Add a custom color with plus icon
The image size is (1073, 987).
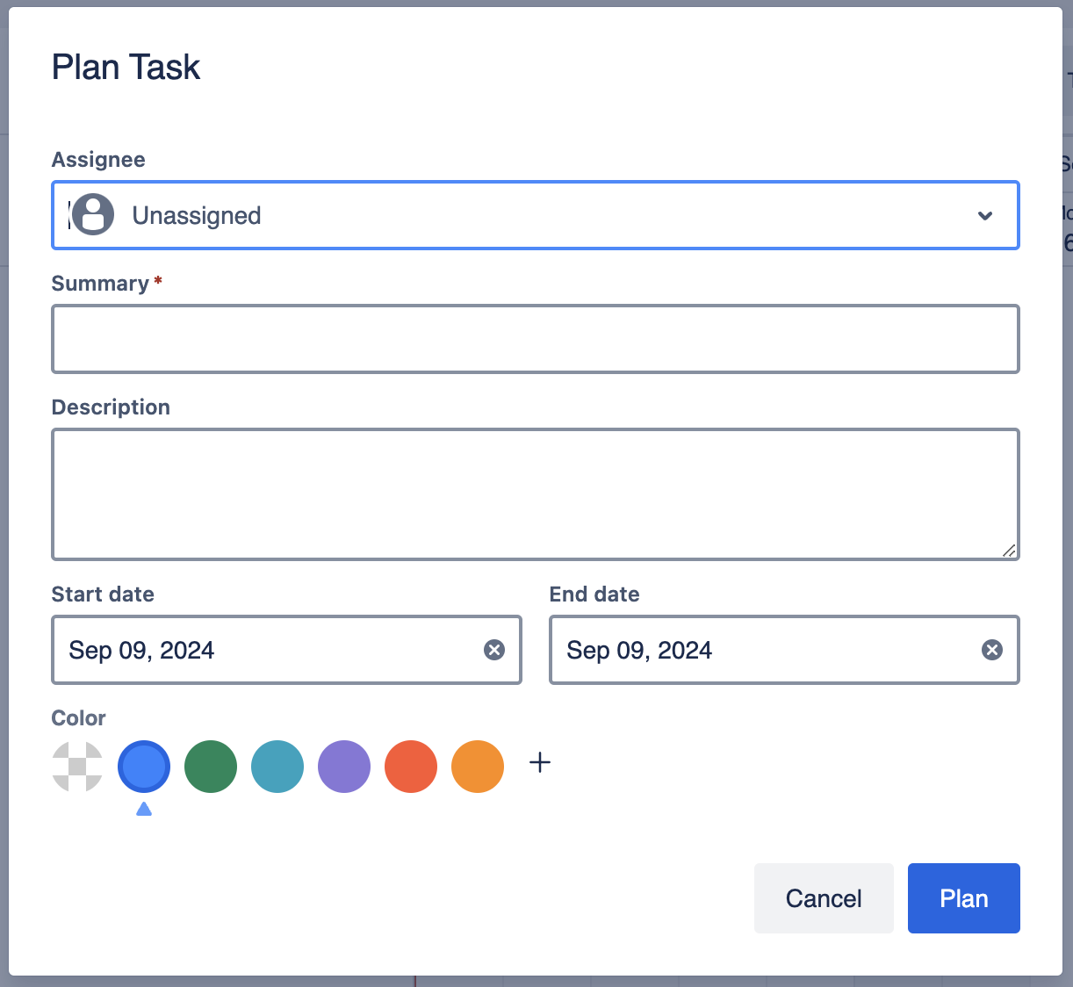pos(540,762)
